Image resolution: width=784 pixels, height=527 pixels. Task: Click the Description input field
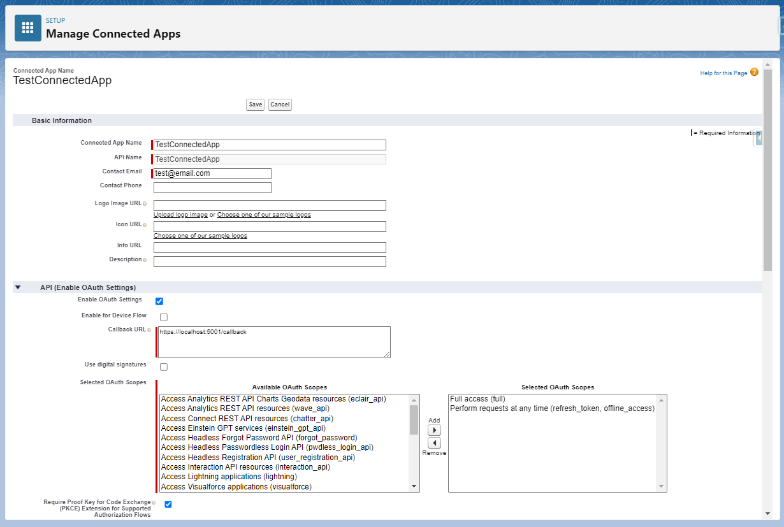[270, 261]
